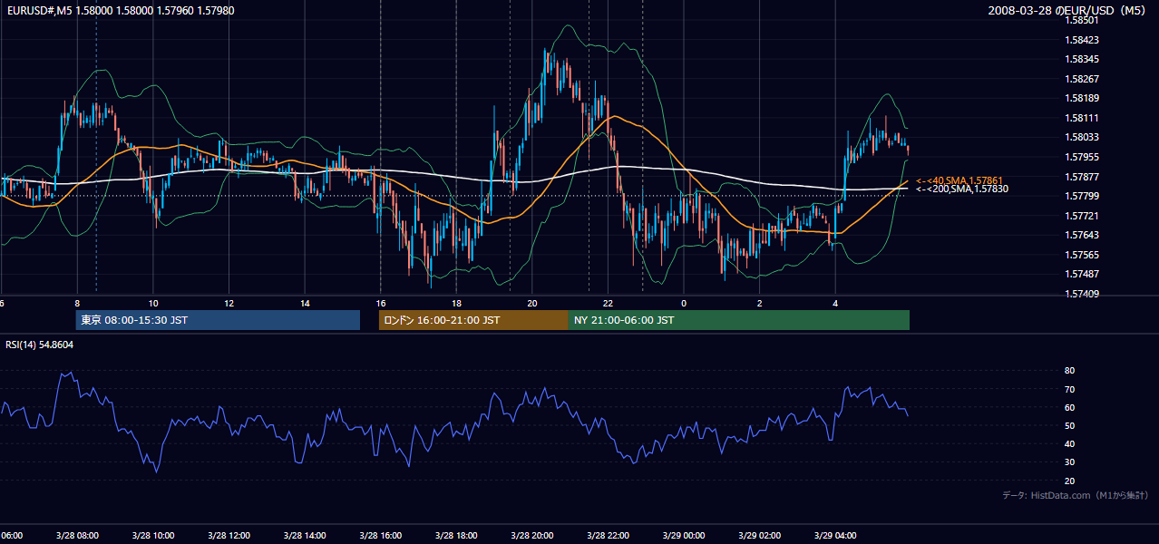
Task: Click hour tick 10 under price chart
Action: point(153,303)
